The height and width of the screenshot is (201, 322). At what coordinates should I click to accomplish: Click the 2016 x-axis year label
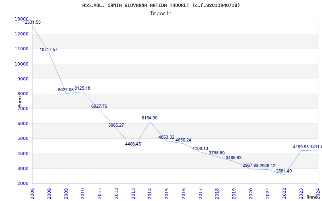tap(184, 194)
